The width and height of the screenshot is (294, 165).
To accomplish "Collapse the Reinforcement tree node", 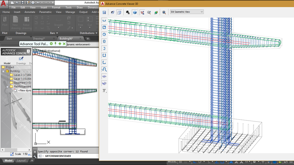I will point(7,87).
